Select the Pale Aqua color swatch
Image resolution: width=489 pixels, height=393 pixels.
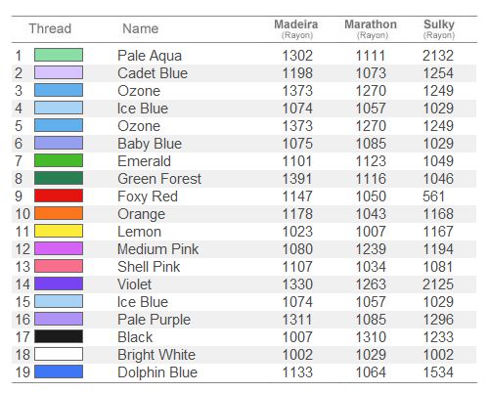click(59, 55)
